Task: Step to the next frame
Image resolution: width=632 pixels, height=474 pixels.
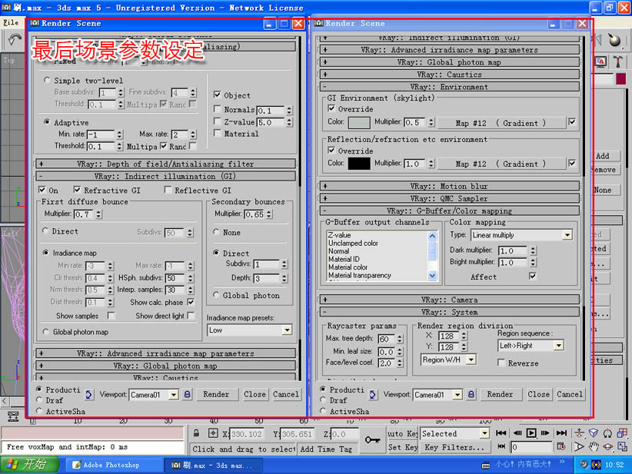Action: 545,433
